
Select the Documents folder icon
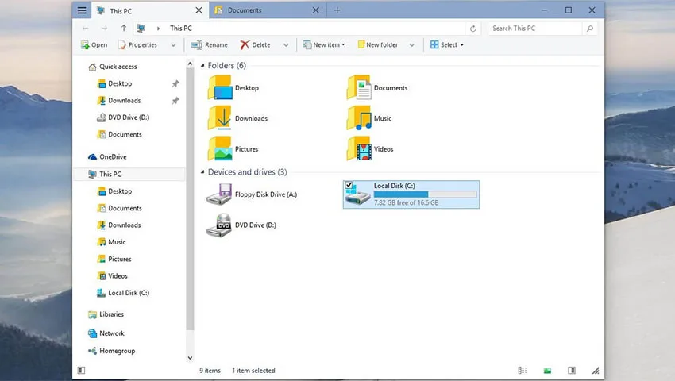pyautogui.click(x=359, y=87)
